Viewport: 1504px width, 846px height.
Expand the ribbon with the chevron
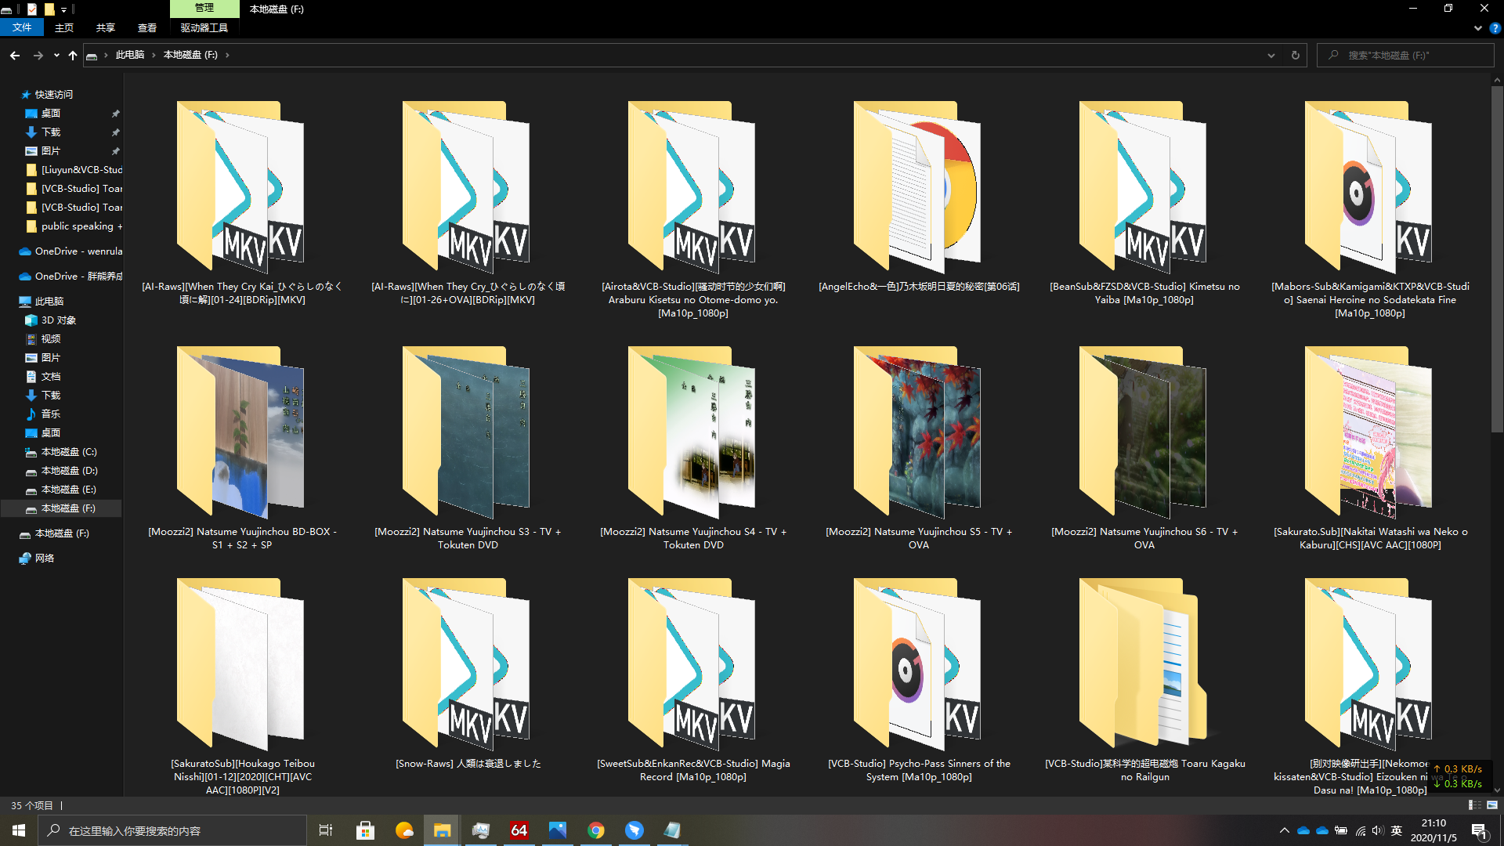pos(1477,28)
